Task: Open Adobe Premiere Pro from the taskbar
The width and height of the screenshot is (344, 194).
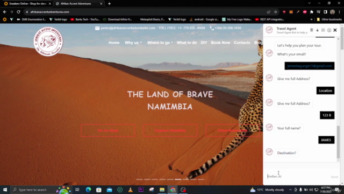Action: pos(141,190)
